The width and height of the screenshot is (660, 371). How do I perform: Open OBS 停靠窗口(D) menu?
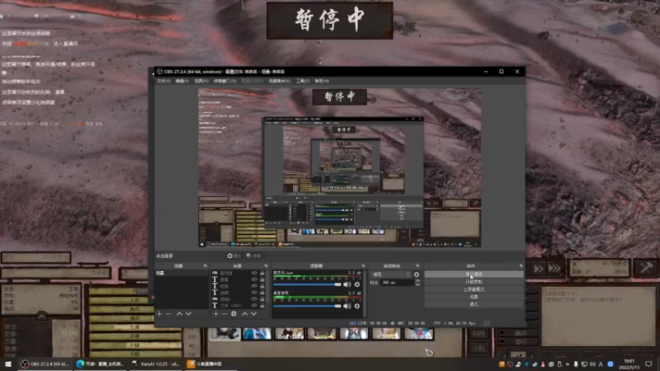[224, 81]
